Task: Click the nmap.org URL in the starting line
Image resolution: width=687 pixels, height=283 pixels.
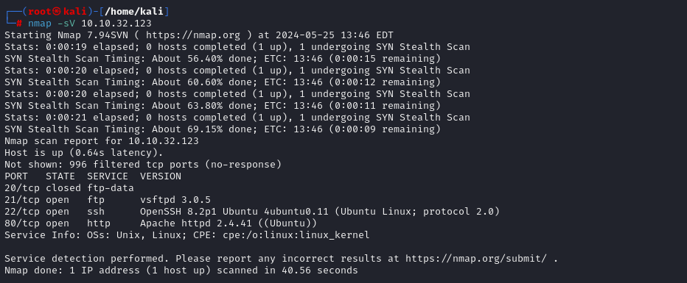Action: 194,35
